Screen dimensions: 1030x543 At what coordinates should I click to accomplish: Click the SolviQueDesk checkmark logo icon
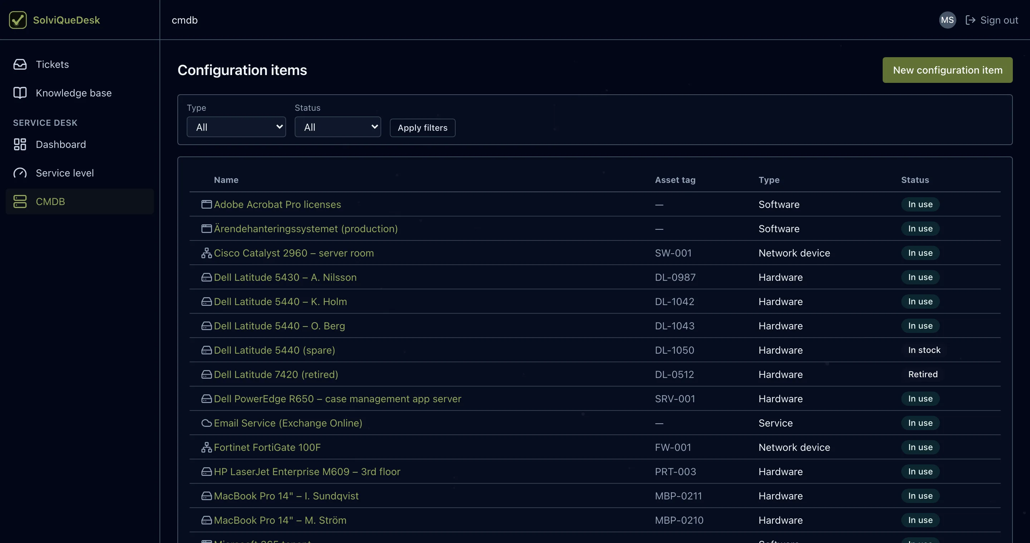click(18, 20)
